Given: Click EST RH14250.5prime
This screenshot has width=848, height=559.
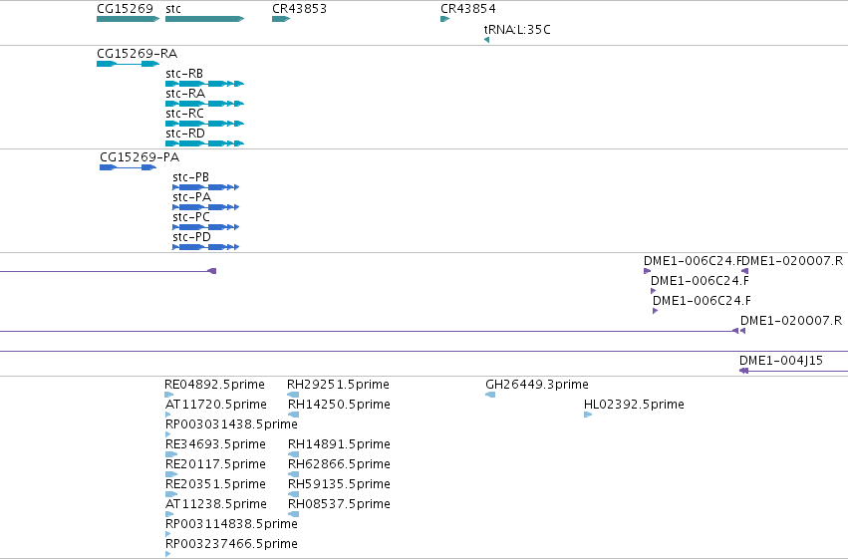Looking at the screenshot, I should pyautogui.click(x=293, y=416).
